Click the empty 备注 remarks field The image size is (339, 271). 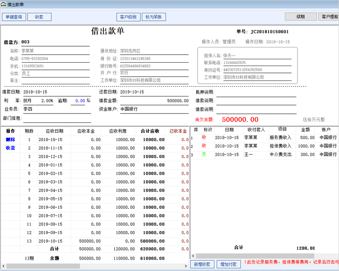tap(56, 80)
